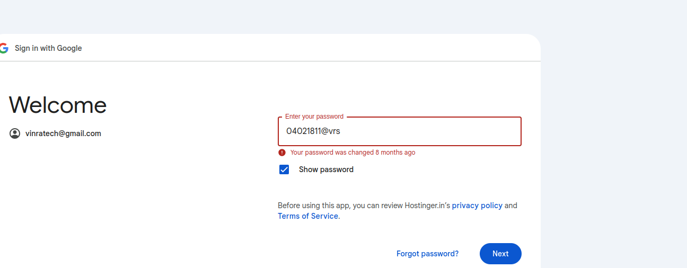
Task: Click the Google logo in the header
Action: [x=4, y=48]
